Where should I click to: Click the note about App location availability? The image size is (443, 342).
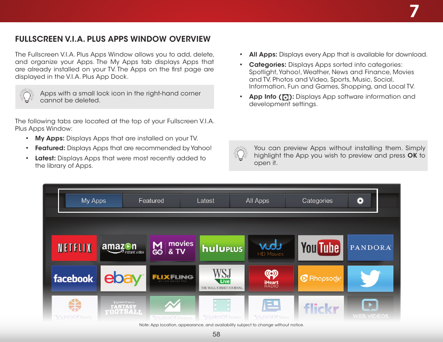coord(221,325)
